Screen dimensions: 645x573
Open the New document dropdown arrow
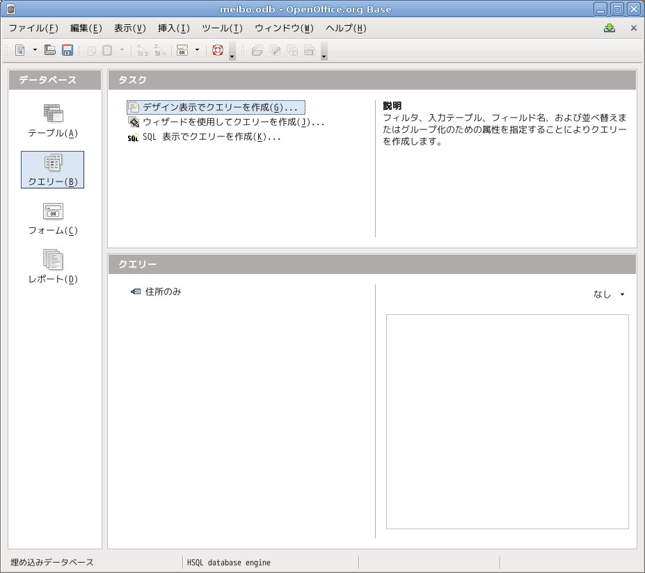[x=35, y=50]
